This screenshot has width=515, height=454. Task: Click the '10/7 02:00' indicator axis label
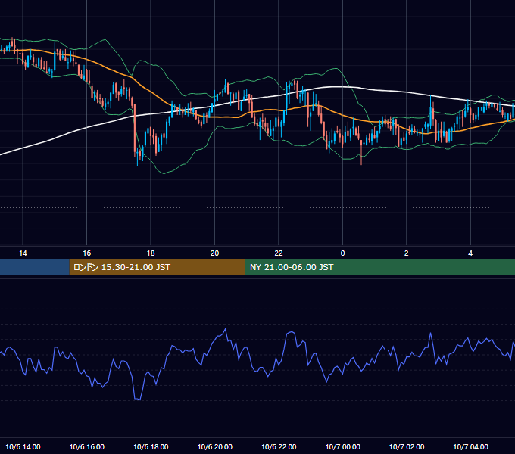(407, 446)
